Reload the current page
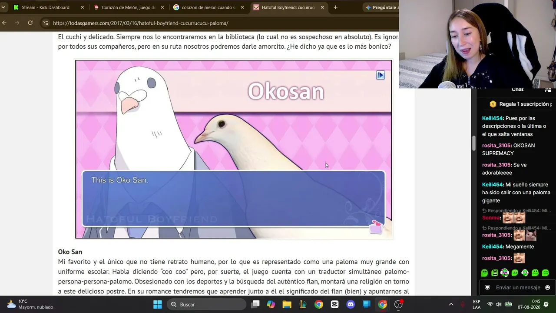This screenshot has width=556, height=313. (30, 23)
